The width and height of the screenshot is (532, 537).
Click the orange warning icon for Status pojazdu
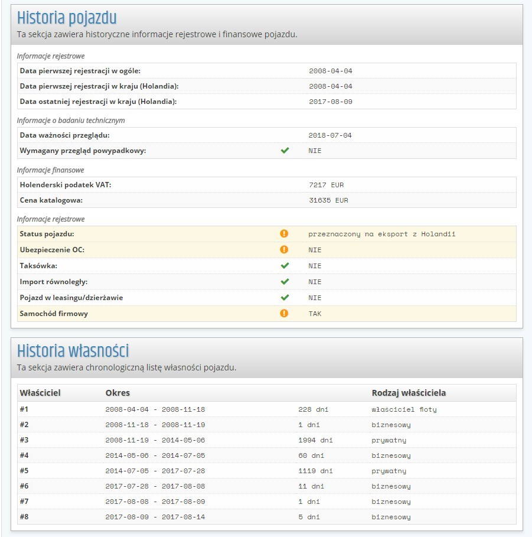pos(284,234)
